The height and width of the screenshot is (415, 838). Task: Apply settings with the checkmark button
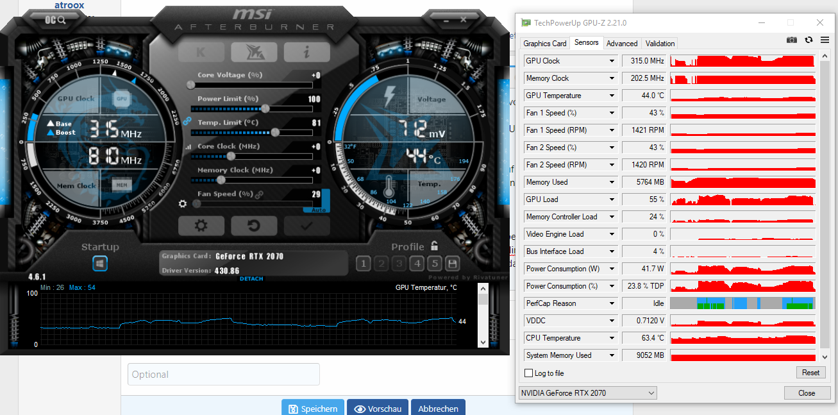coord(306,225)
